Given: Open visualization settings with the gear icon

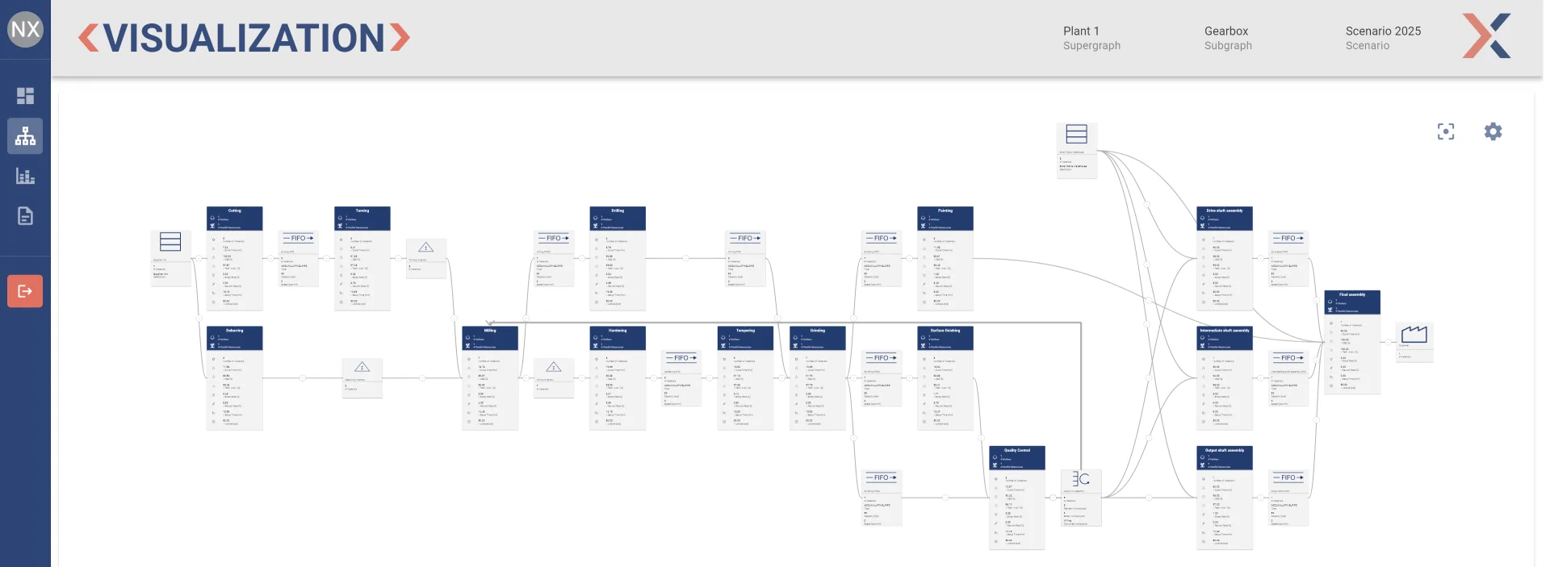Looking at the screenshot, I should pos(1493,131).
